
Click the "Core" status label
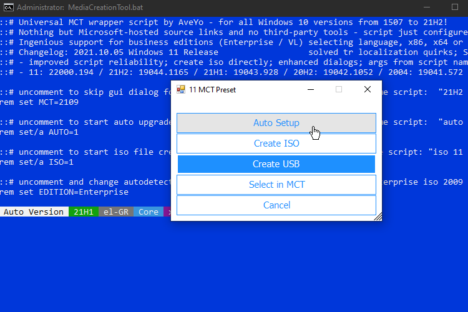coord(149,212)
